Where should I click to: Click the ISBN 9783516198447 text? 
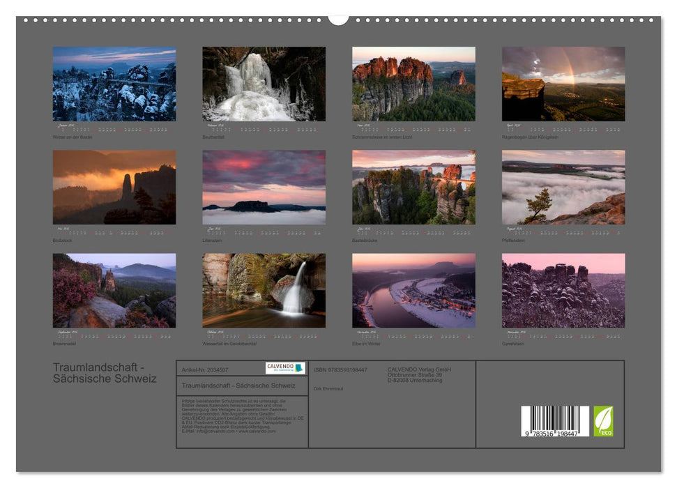(x=340, y=369)
